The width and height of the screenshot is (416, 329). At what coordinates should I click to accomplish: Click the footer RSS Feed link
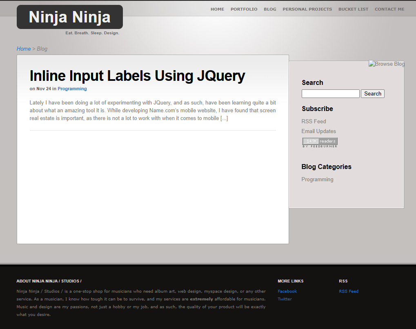coord(349,291)
